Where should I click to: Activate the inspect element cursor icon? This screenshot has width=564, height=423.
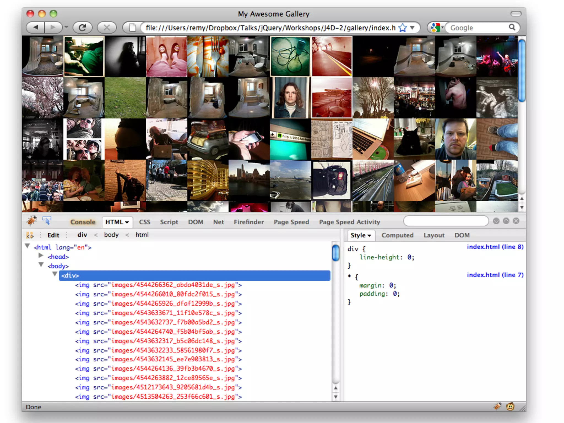click(47, 221)
